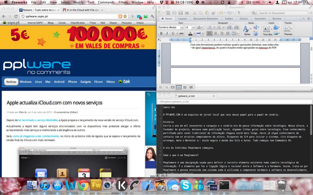This screenshot has height=195, width=313.
Task: Select Align Left in Word Paragraph group
Action: coord(209,33)
